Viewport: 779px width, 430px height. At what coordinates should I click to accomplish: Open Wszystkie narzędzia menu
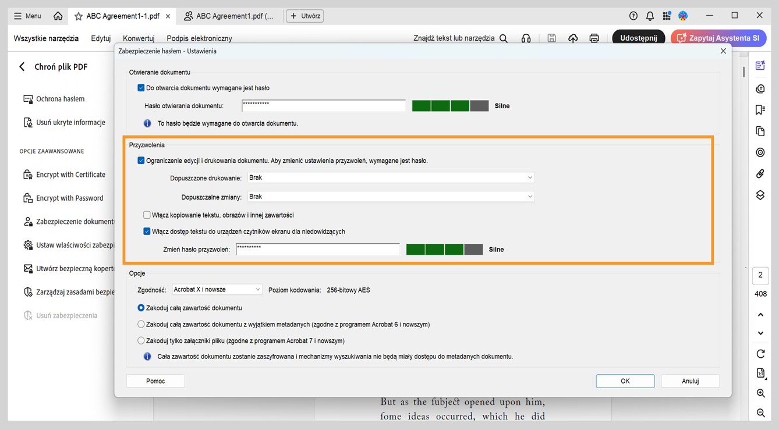tap(46, 38)
